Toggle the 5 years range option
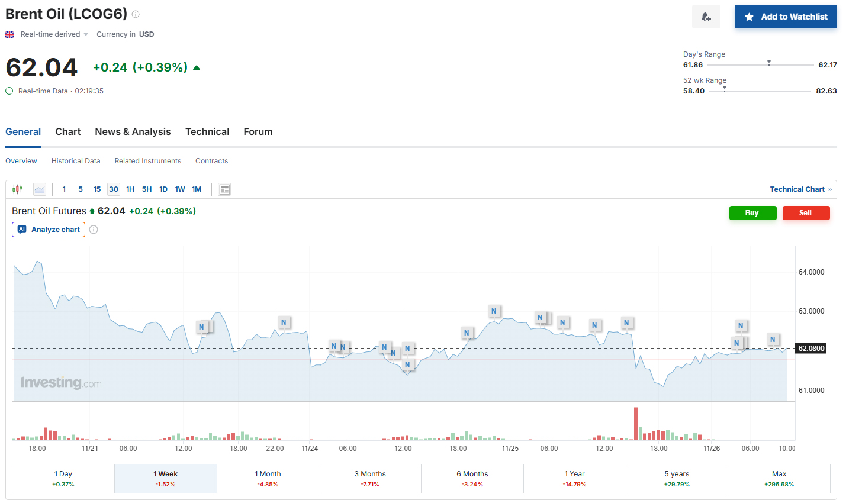Image resolution: width=846 pixels, height=500 pixels. 677,478
